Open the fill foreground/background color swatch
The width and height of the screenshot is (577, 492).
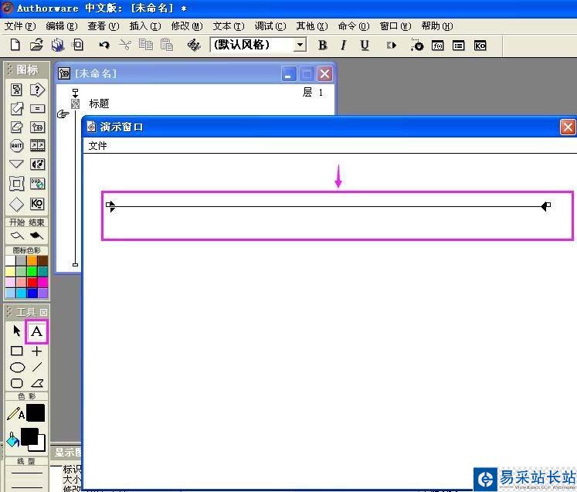pos(32,439)
